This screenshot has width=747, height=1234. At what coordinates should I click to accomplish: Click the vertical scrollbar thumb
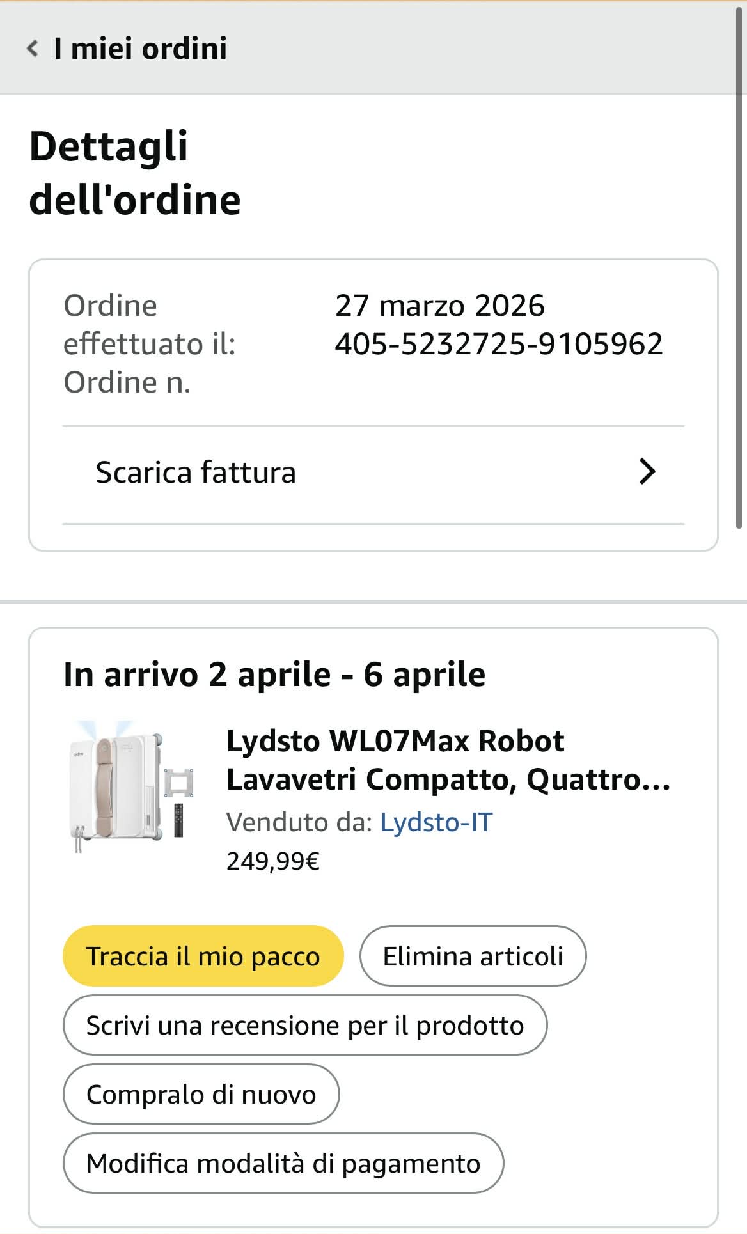739,269
